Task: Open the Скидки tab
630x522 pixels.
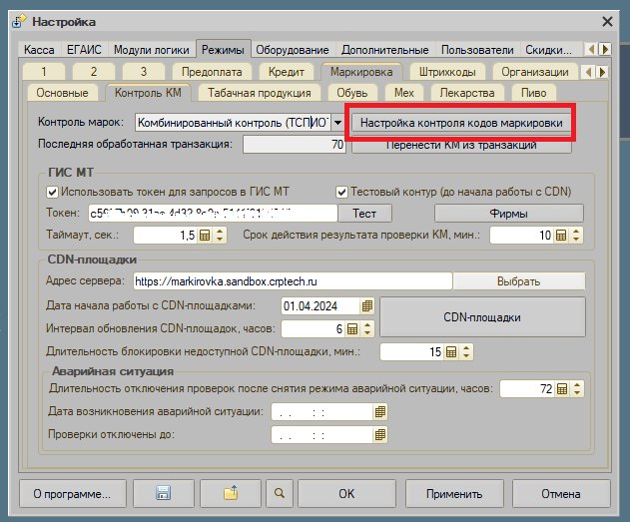Action: pyautogui.click(x=548, y=50)
